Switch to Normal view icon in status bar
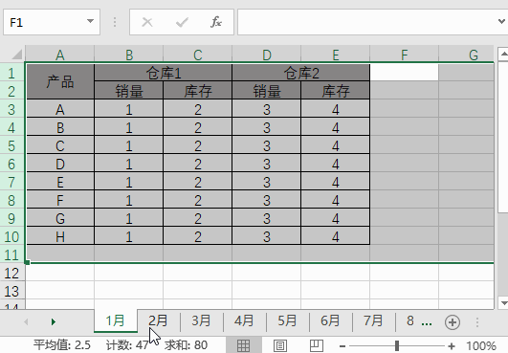 [243, 345]
